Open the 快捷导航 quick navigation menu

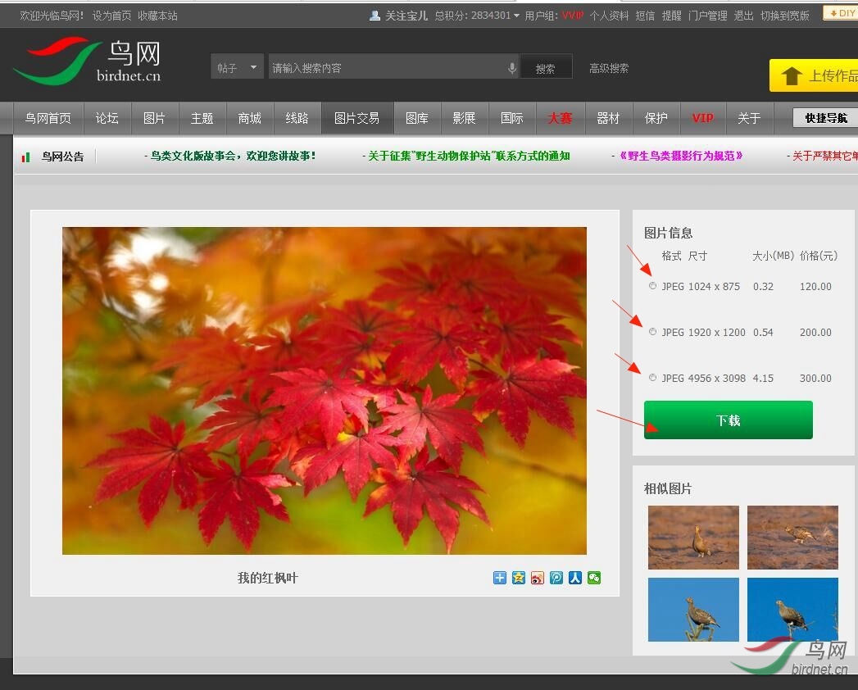(825, 118)
